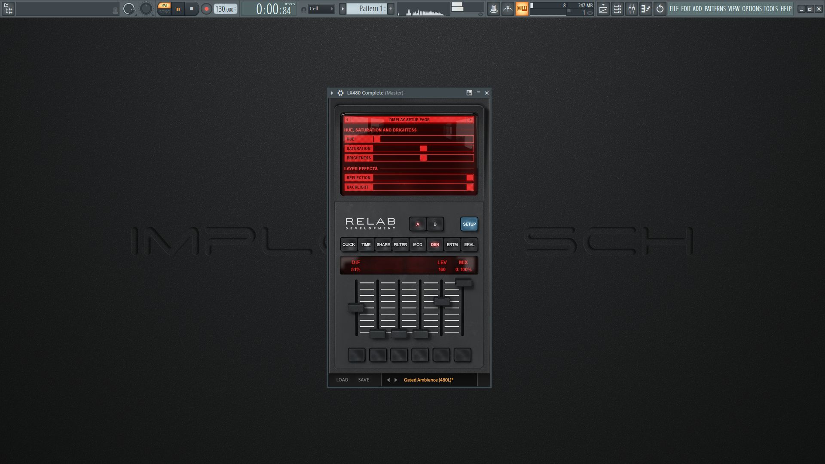The width and height of the screenshot is (825, 464).
Task: Click the BRIGHTNESS slider
Action: 409,158
